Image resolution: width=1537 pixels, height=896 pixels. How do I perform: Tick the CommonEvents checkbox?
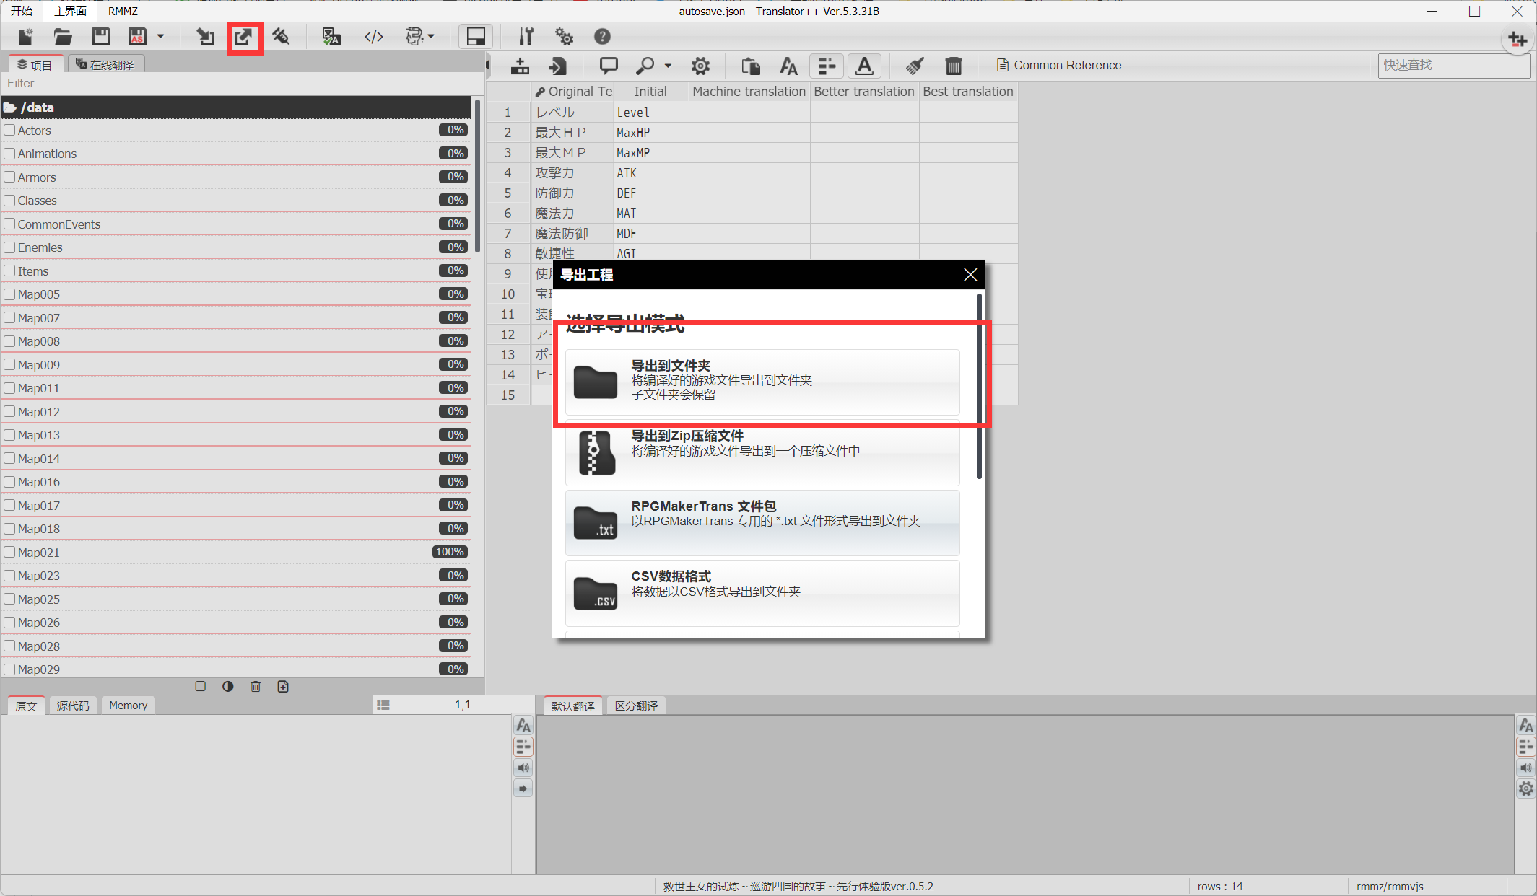[10, 224]
